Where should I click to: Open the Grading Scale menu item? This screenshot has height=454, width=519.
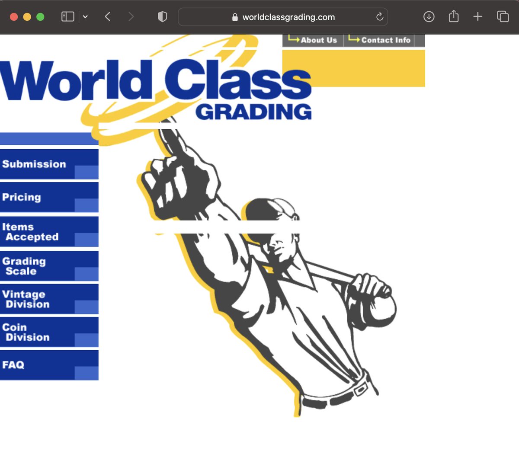[x=49, y=266]
